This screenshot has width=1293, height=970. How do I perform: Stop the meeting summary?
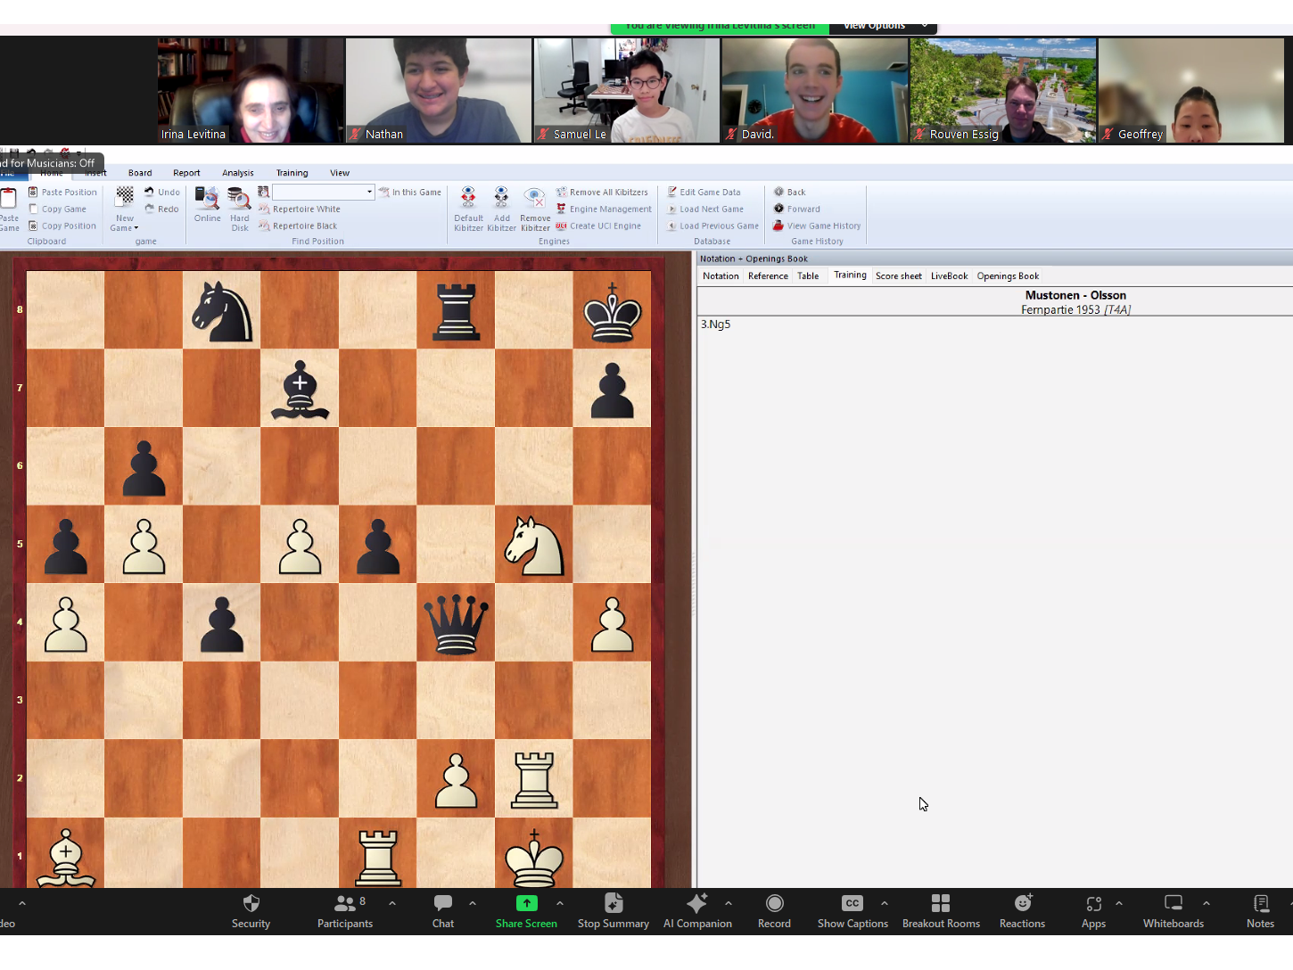tap(613, 911)
